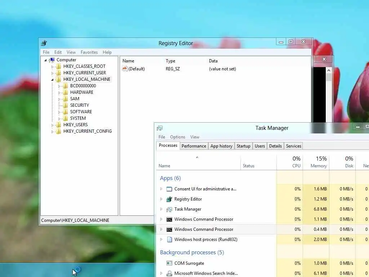Switch to the Details tab
Screen dimensions: 369x277
[x=275, y=146]
